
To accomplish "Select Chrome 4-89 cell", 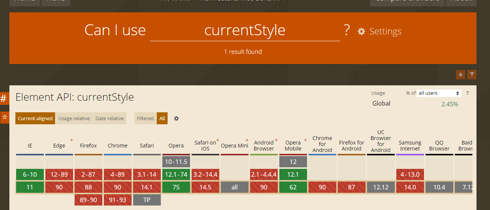I will pyautogui.click(x=118, y=174).
